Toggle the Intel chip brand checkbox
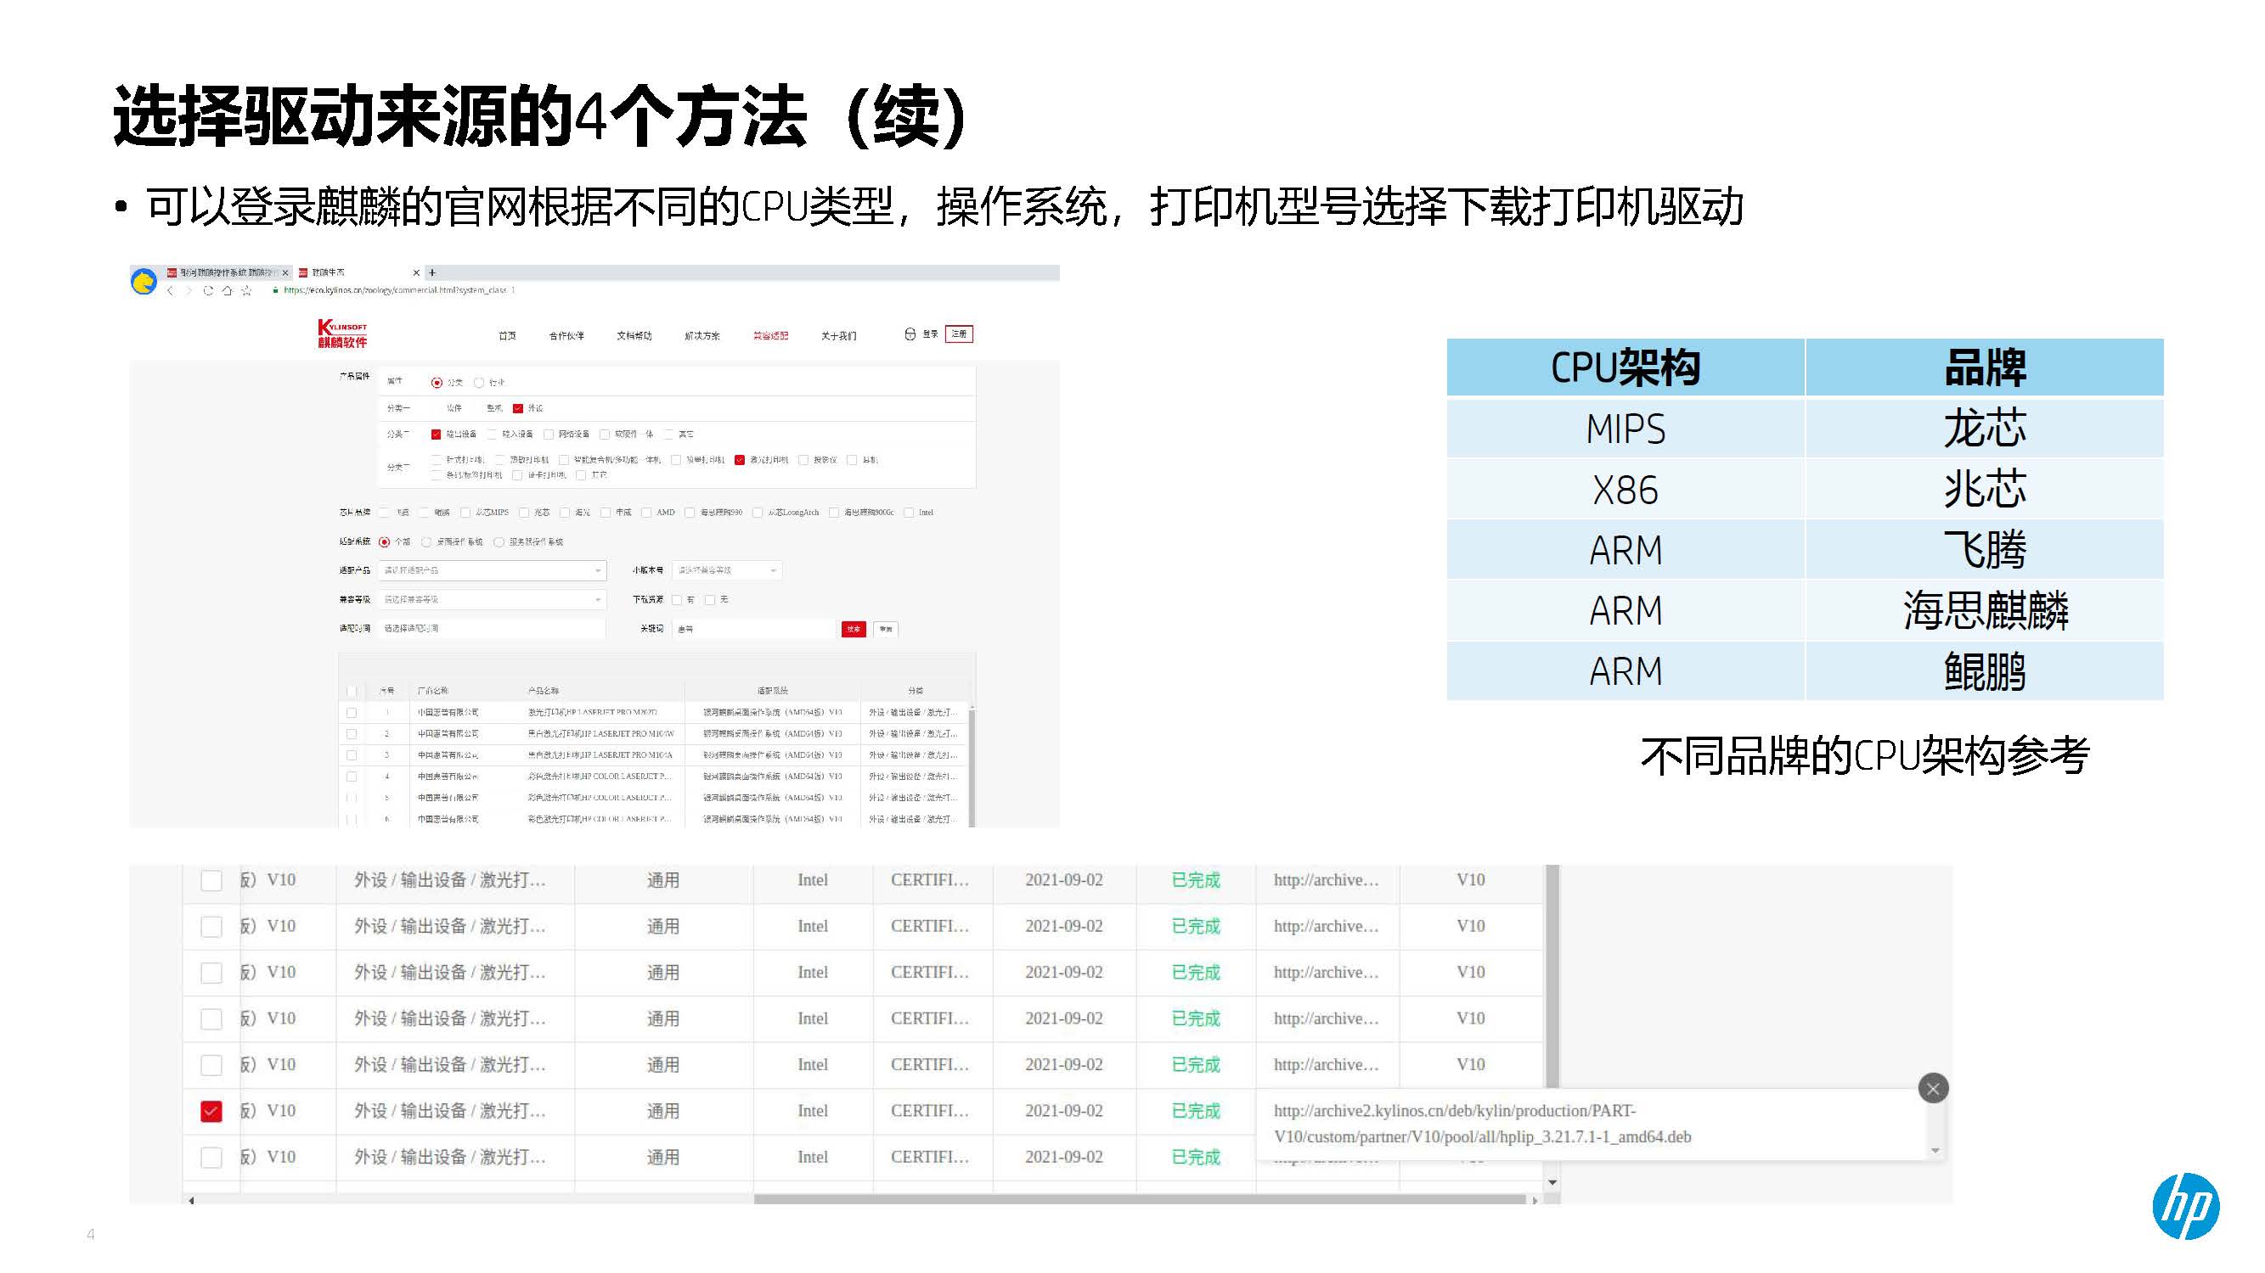Image resolution: width=2265 pixels, height=1273 pixels. (910, 513)
